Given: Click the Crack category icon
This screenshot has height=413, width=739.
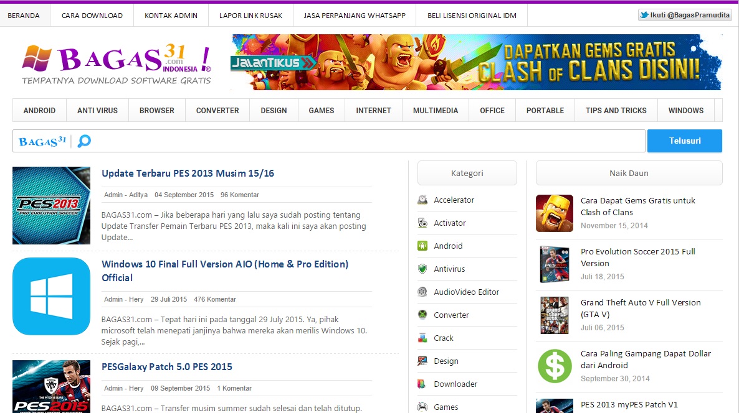Looking at the screenshot, I should 422,338.
